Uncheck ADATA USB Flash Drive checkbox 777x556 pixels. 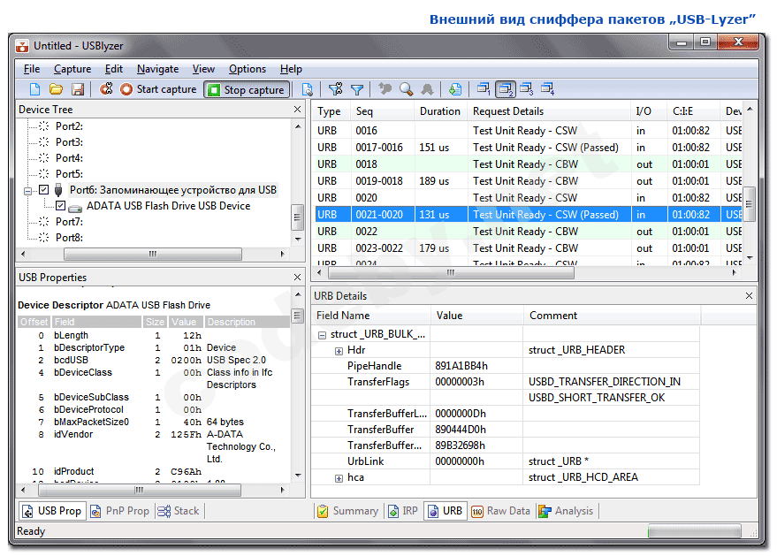tap(60, 206)
